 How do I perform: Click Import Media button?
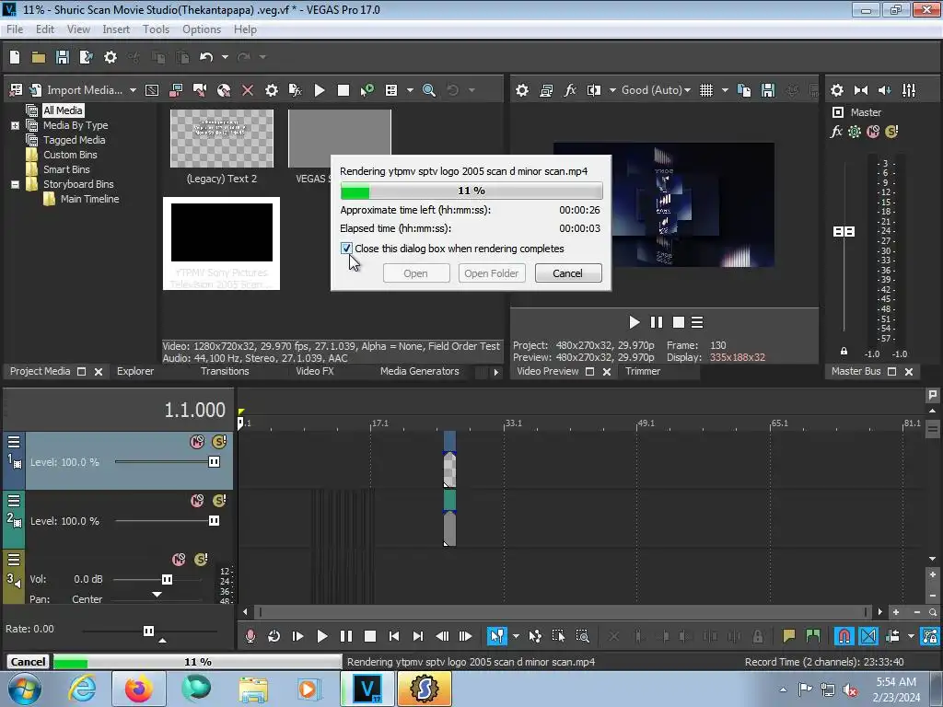click(76, 90)
